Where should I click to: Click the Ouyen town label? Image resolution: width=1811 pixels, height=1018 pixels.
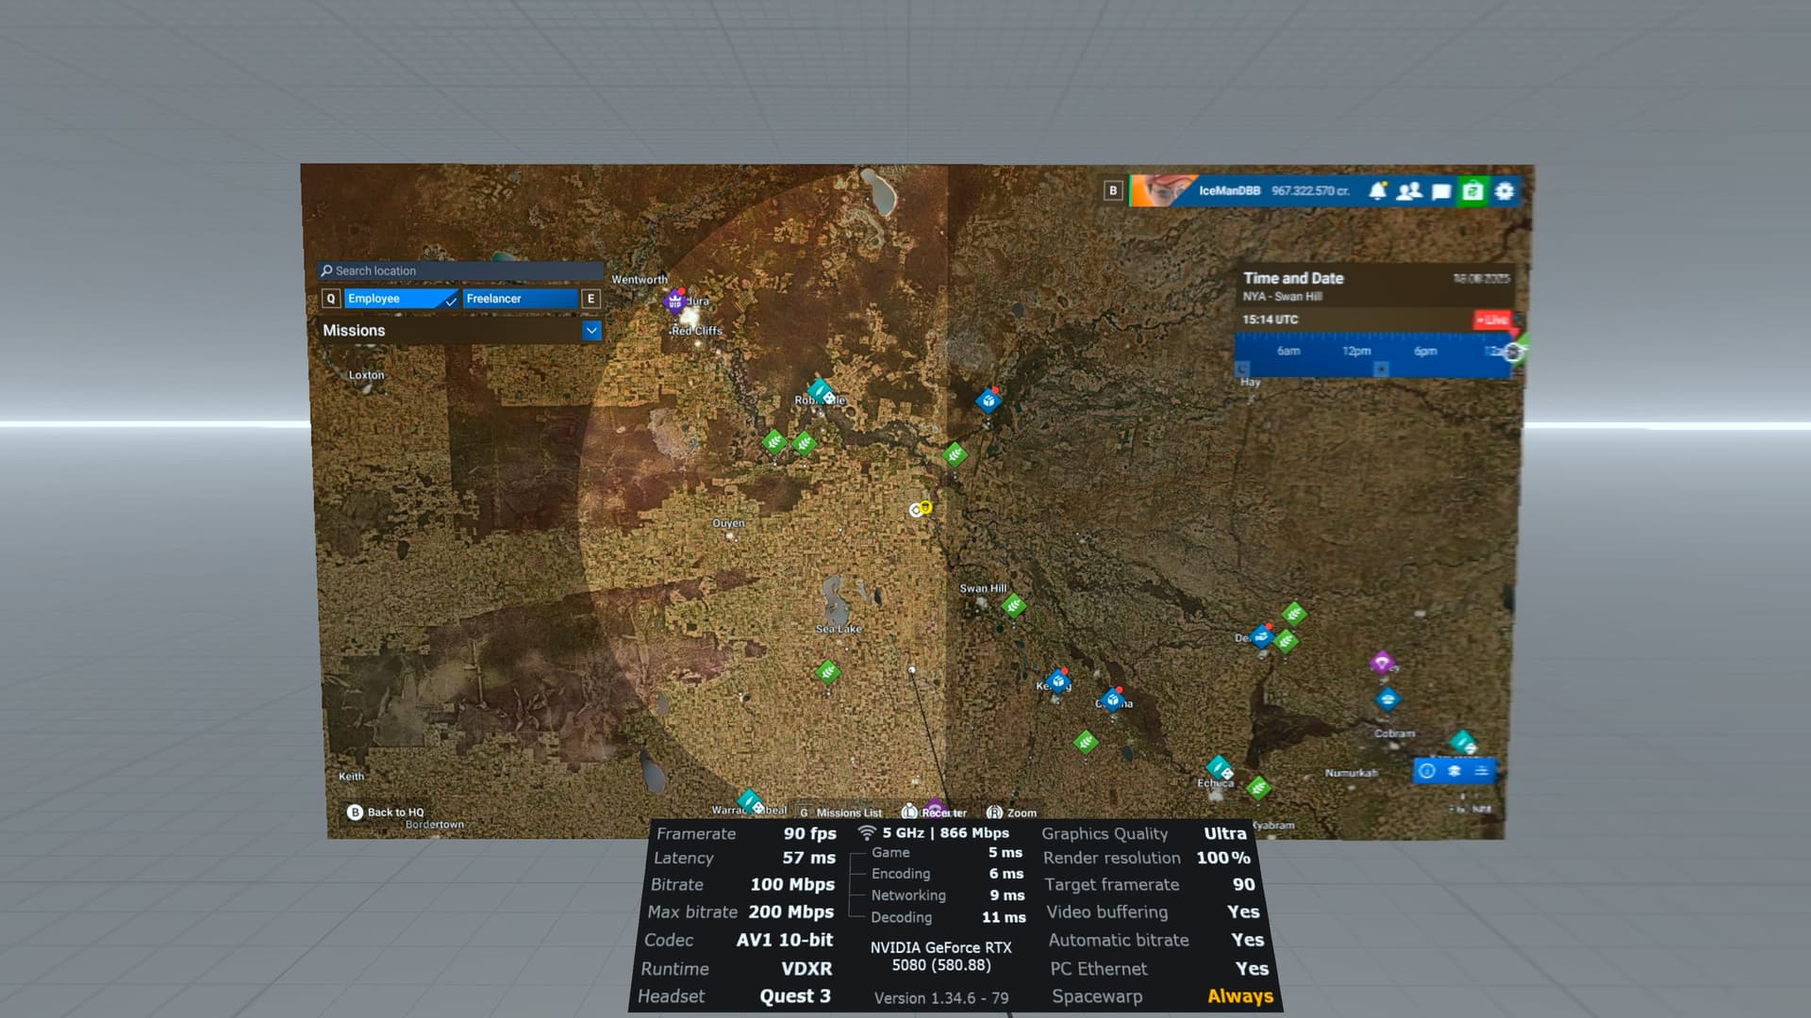(728, 523)
